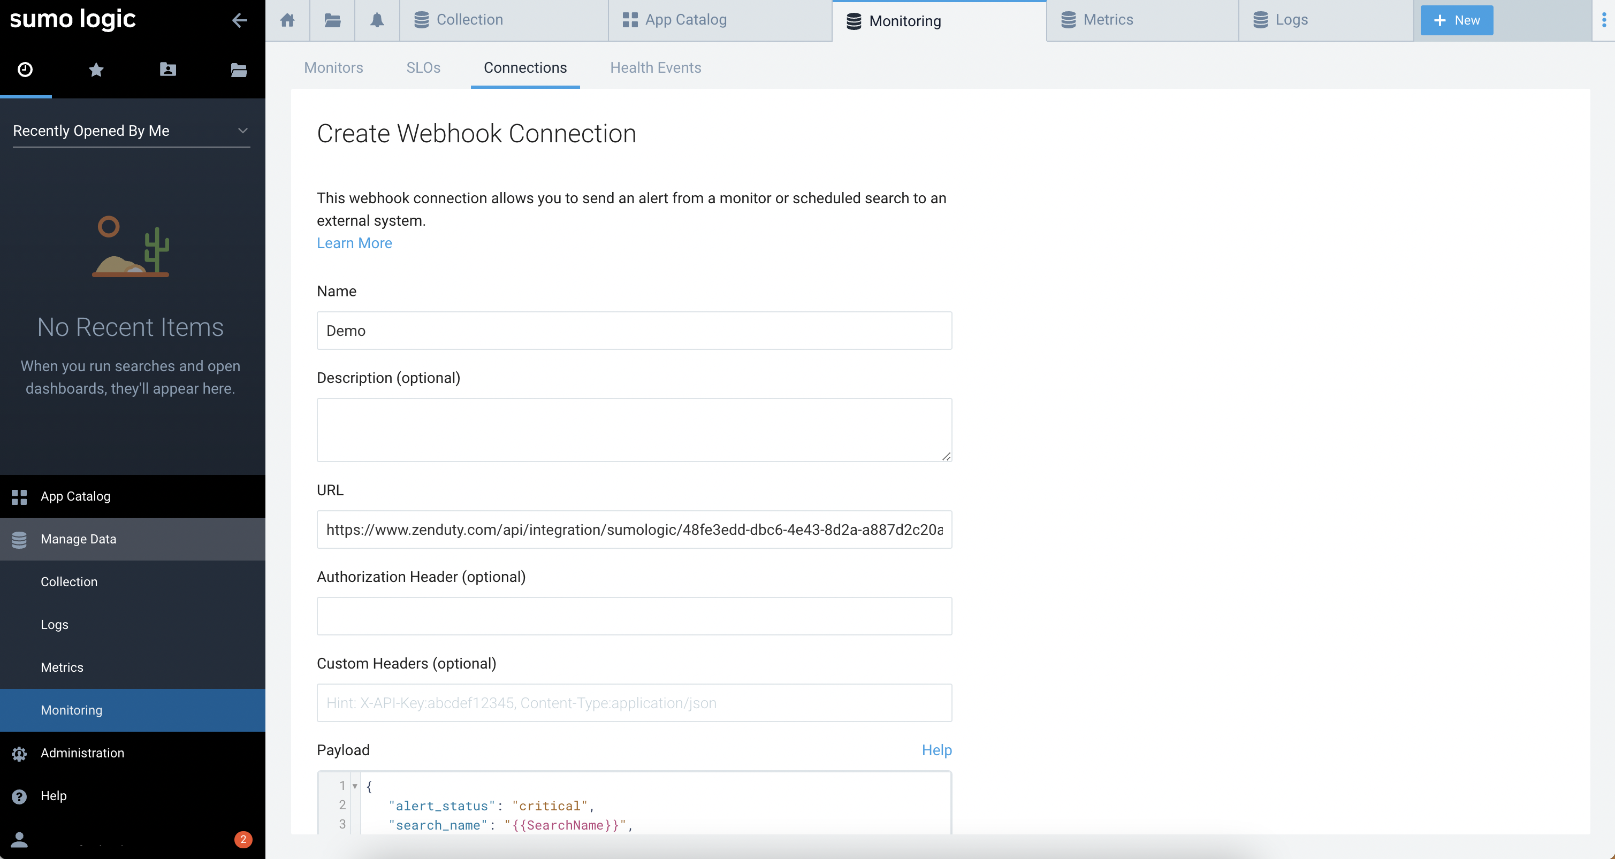Open the Health Events tab
Image resolution: width=1615 pixels, height=859 pixels.
pos(655,68)
